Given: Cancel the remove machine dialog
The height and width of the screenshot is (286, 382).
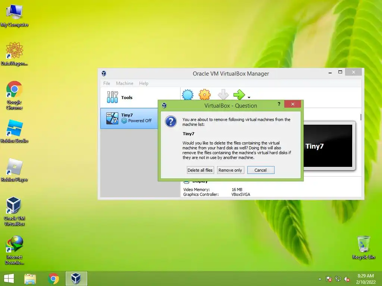Looking at the screenshot, I should coord(261,170).
